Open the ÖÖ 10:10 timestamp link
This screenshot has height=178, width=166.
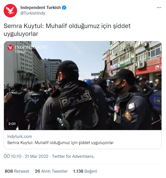13,156
